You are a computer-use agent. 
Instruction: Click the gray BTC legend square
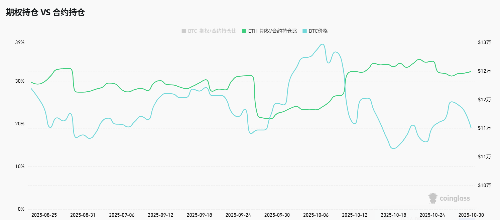click(x=183, y=31)
